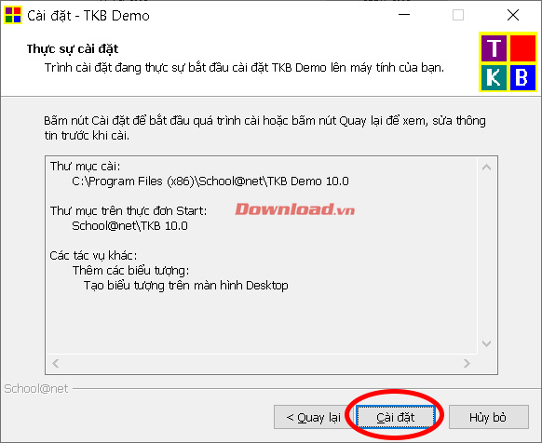Click the blue B tile in TKB logo
Image resolution: width=542 pixels, height=443 pixels.
point(522,77)
